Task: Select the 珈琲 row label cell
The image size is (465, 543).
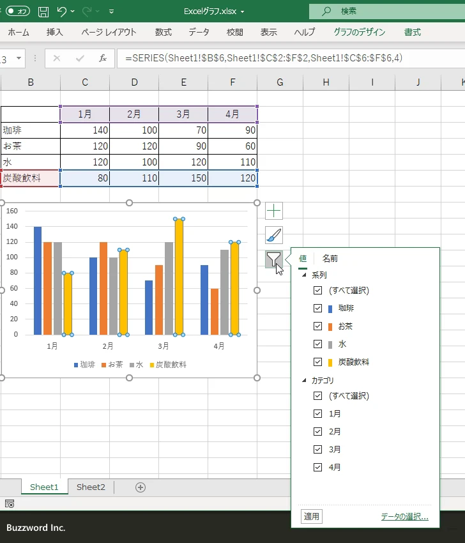Action: pyautogui.click(x=31, y=130)
